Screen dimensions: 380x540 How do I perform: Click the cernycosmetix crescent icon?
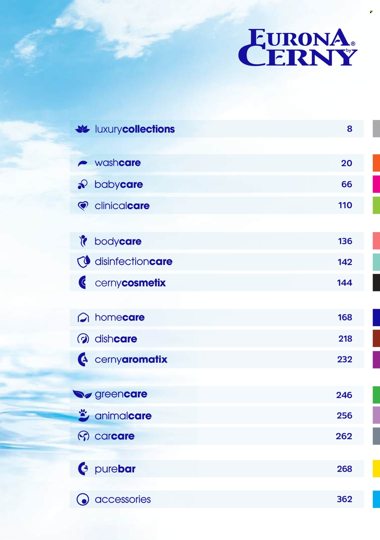pos(83,282)
